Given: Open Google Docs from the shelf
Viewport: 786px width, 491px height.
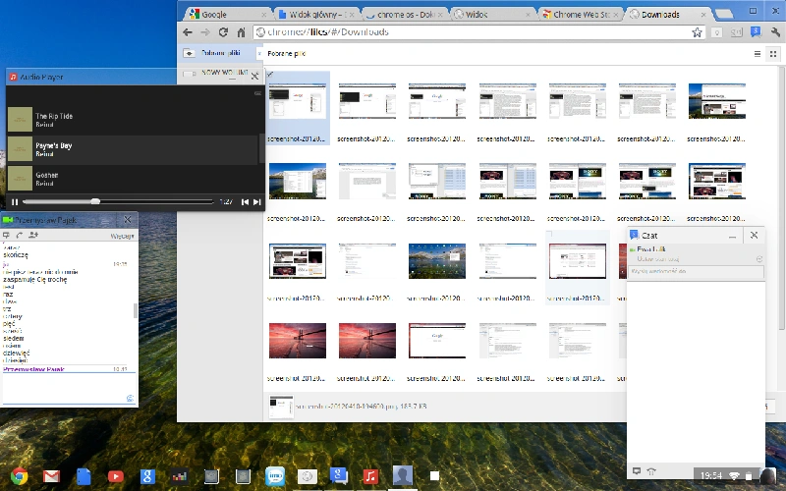Looking at the screenshot, I should click(x=84, y=475).
